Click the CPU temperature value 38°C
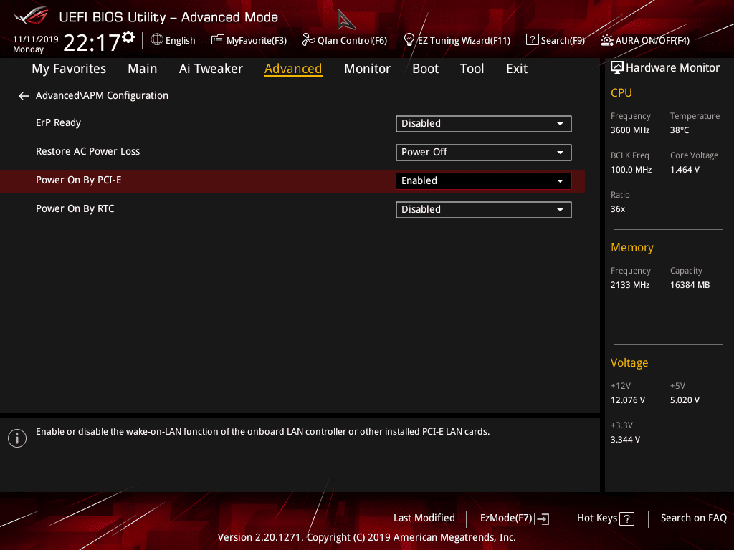This screenshot has height=550, width=734. [680, 130]
